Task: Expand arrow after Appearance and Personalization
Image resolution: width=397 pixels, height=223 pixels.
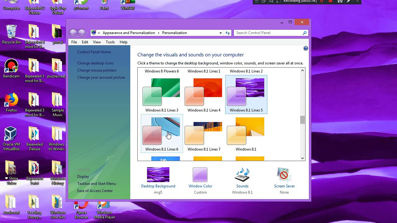Action: tap(158, 33)
